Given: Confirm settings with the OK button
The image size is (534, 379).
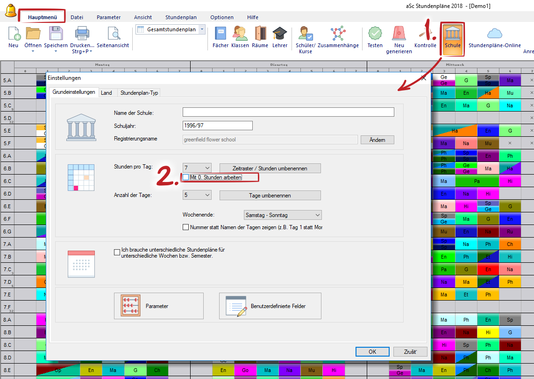Looking at the screenshot, I should click(372, 351).
